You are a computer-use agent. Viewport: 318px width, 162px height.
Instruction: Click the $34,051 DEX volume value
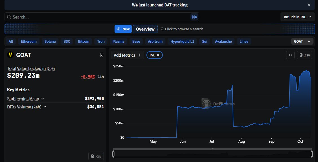click(96, 107)
